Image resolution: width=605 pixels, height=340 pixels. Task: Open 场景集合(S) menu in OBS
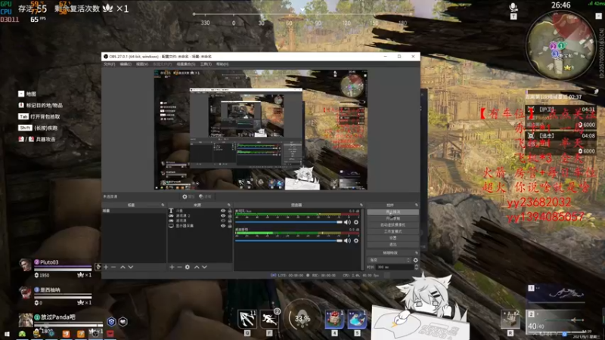186,64
